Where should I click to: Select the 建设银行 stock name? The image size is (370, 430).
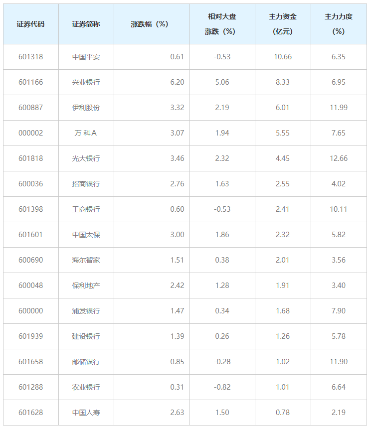click(86, 336)
